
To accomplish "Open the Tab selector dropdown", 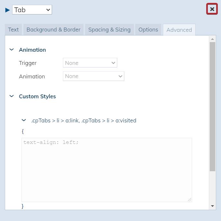I will tap(32, 10).
